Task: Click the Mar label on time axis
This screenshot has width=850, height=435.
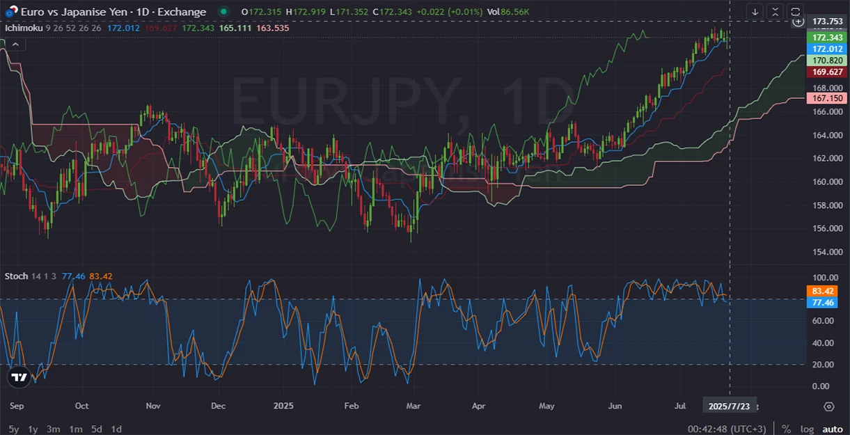Action: pyautogui.click(x=414, y=405)
